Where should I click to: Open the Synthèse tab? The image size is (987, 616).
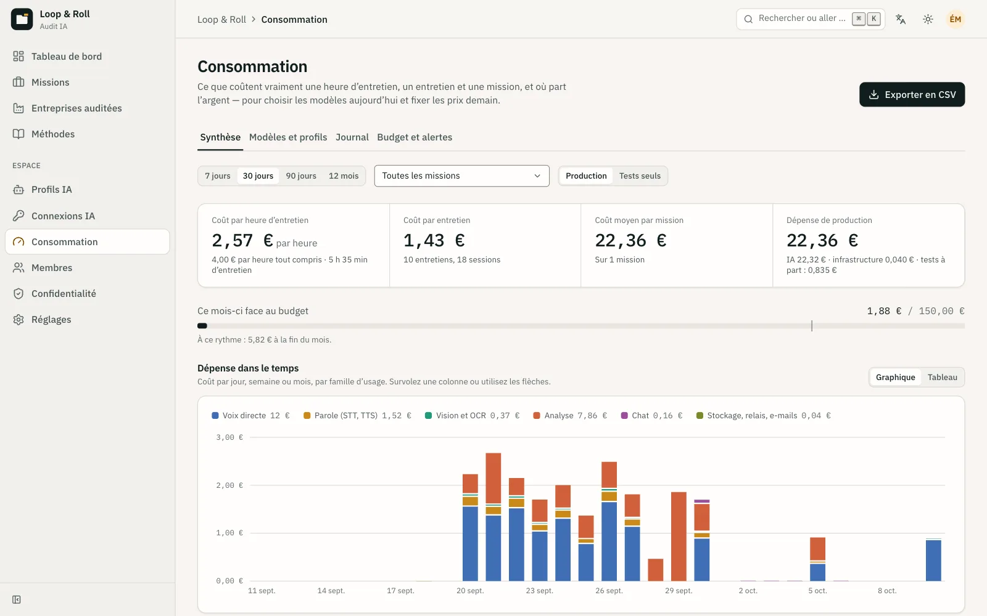pos(220,137)
